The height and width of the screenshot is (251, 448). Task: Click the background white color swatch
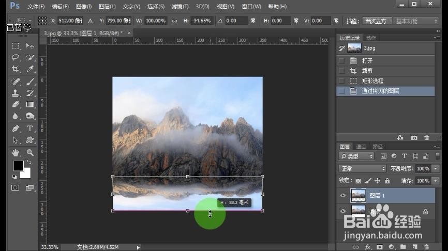(x=27, y=174)
